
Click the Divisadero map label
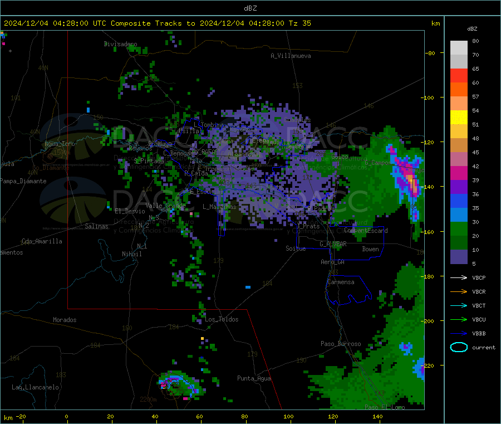[x=120, y=44]
